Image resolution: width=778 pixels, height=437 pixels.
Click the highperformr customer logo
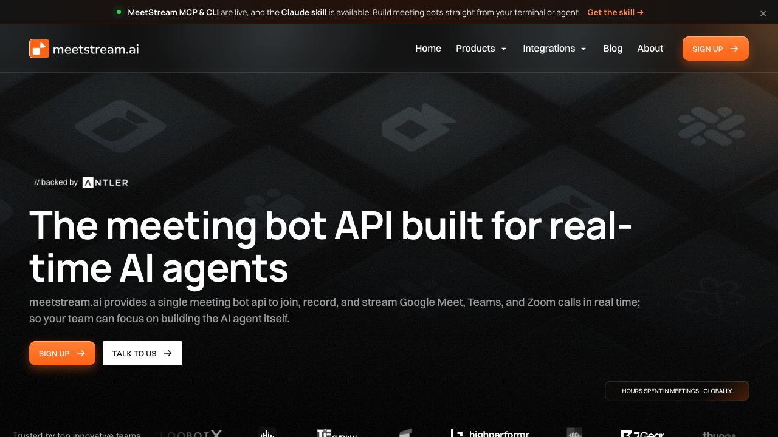pyautogui.click(x=490, y=433)
